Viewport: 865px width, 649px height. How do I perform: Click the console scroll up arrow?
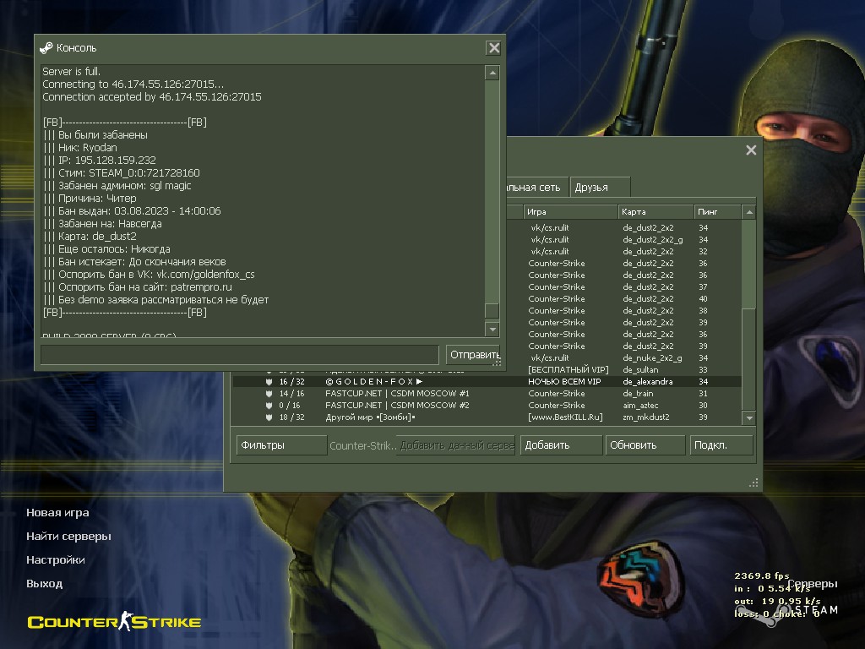tap(492, 73)
